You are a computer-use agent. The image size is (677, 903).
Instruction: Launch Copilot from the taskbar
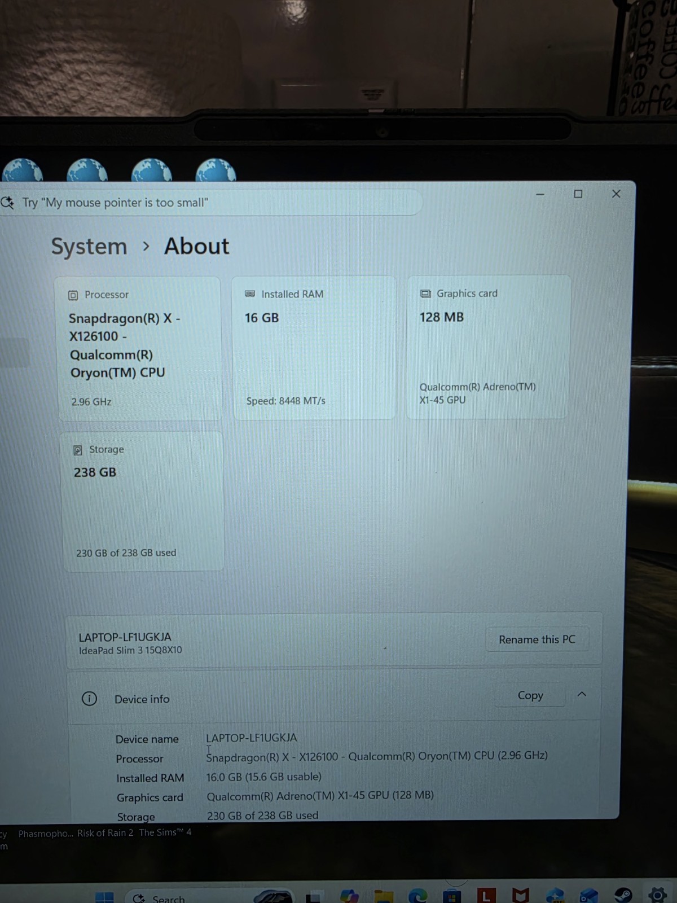click(349, 896)
